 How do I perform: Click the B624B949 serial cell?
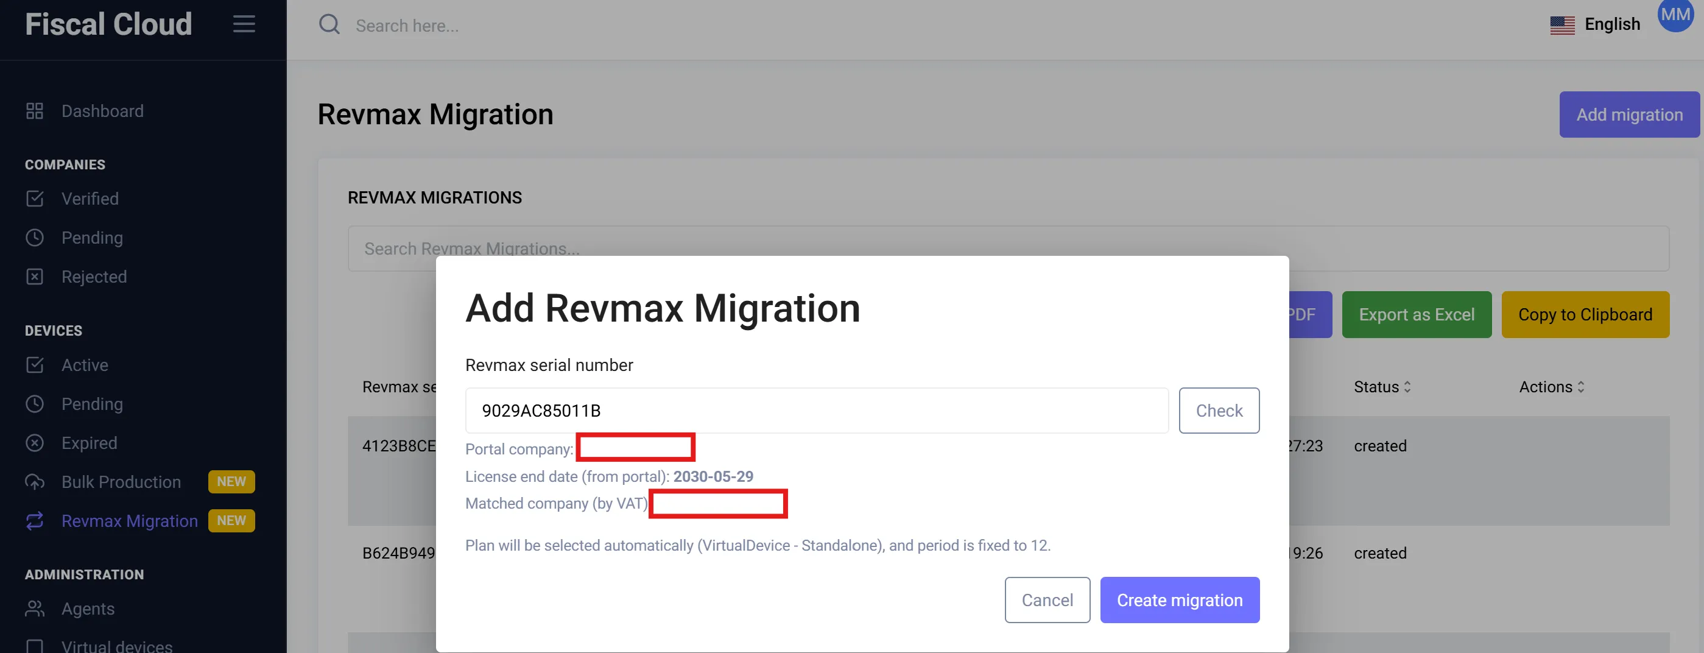[x=399, y=552]
